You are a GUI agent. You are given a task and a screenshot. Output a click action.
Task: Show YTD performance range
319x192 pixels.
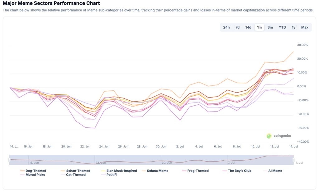pos(282,27)
